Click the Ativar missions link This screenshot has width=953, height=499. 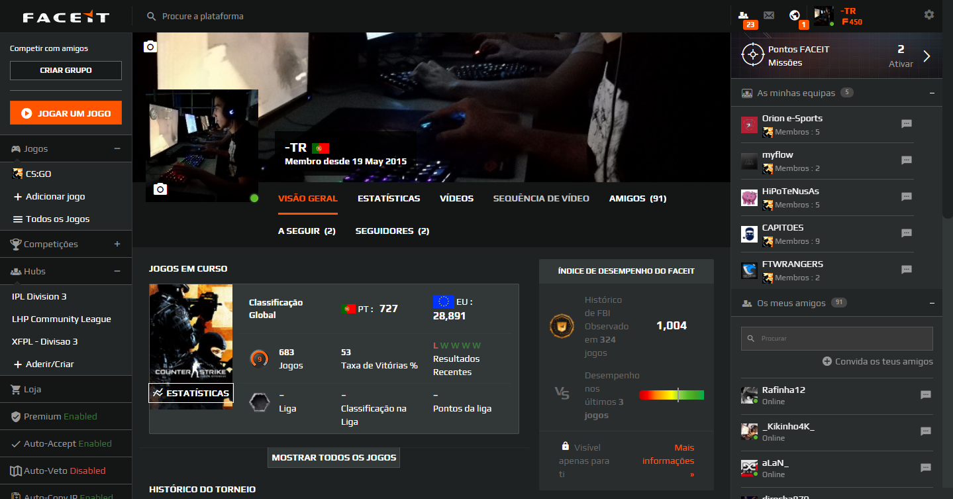[x=901, y=64]
